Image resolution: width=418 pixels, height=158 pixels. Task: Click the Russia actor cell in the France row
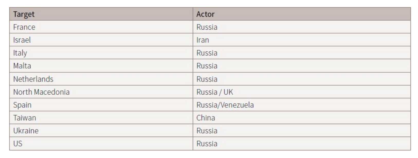pos(207,27)
